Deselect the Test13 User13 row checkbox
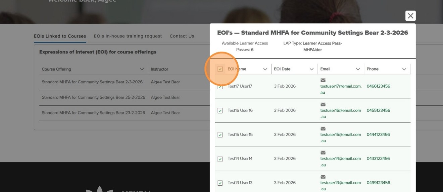Viewport: 443px width, 192px height. (220, 183)
